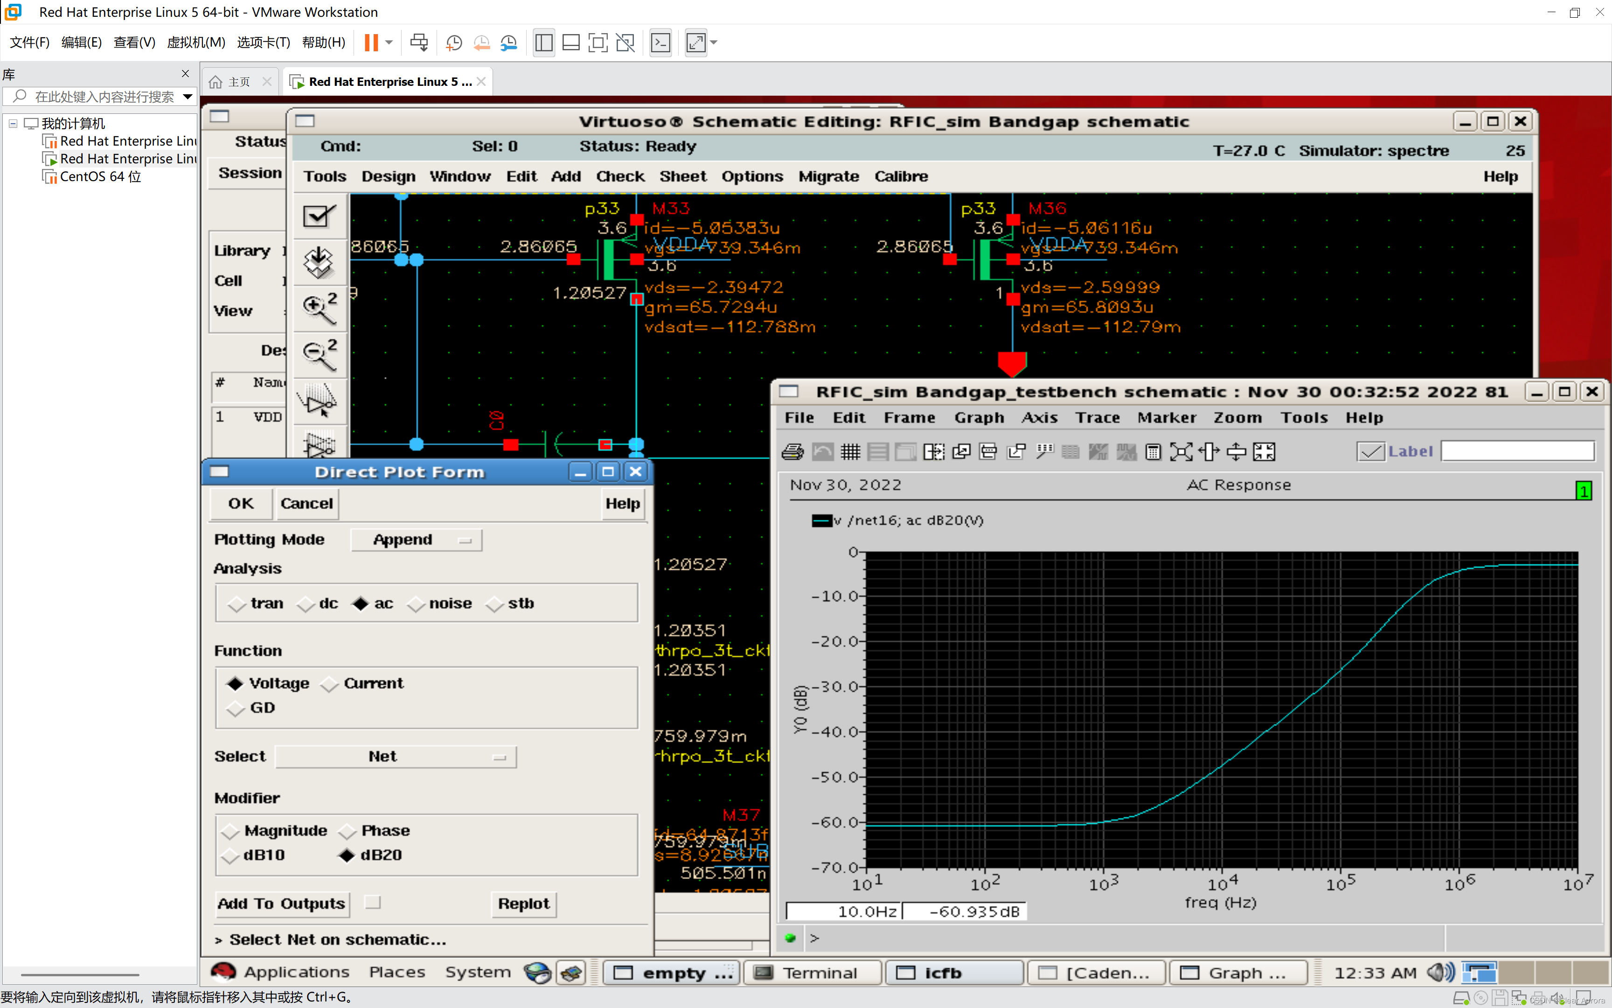Open the Plotting Mode Append dropdown
This screenshot has width=1612, height=1008.
[x=416, y=540]
